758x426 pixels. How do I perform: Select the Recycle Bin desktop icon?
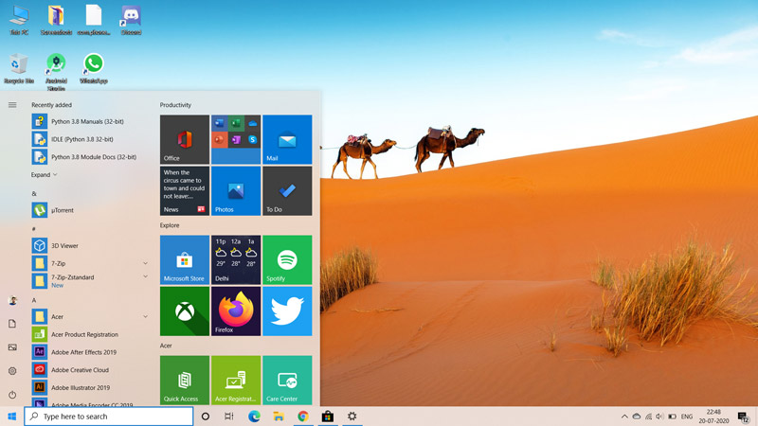click(19, 69)
